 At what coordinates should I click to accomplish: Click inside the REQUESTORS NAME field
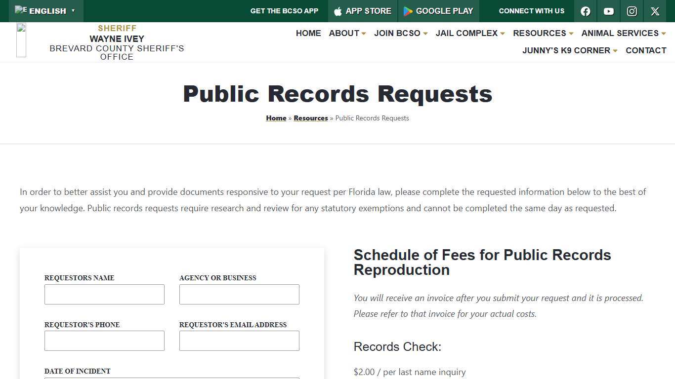[x=104, y=294]
